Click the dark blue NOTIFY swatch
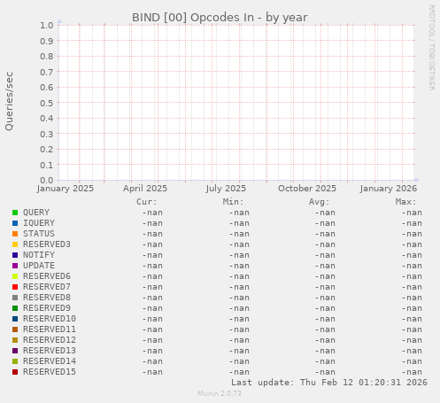This screenshot has height=403, width=440. [x=15, y=255]
